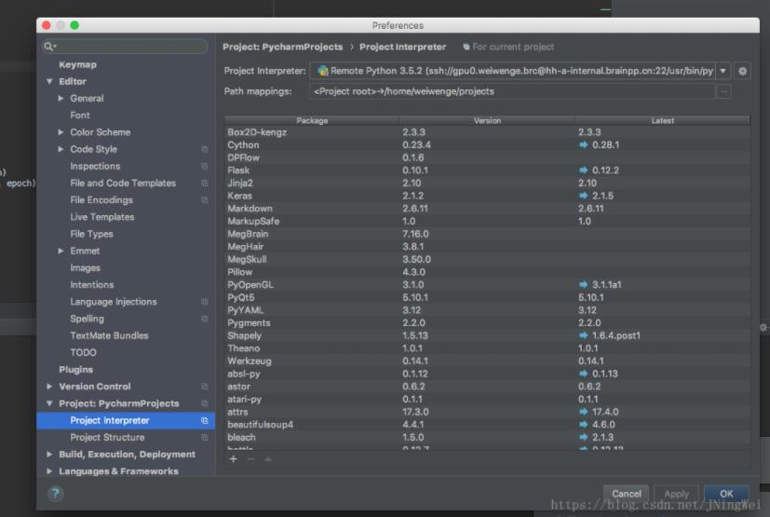Click the Version column header
This screenshot has width=770, height=517.
click(x=487, y=121)
